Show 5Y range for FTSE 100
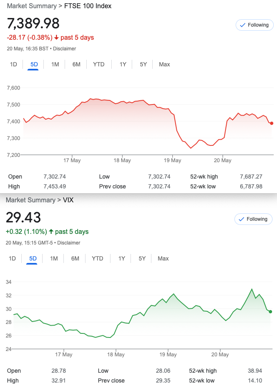This screenshot has width=277, height=385. tap(143, 65)
